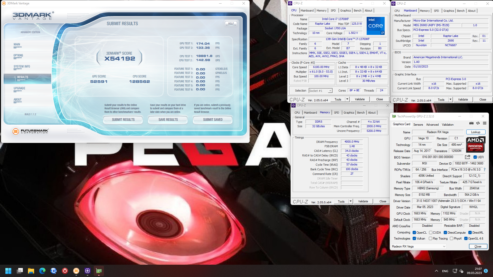Open File Explorer from the taskbar

[31, 271]
